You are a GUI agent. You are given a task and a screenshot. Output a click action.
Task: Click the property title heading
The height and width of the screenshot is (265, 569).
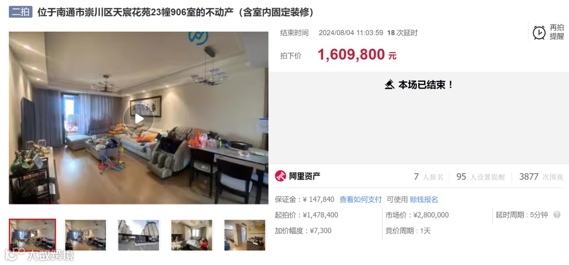pyautogui.click(x=175, y=12)
